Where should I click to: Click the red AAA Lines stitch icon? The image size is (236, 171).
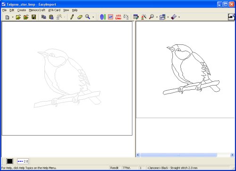tap(118, 17)
